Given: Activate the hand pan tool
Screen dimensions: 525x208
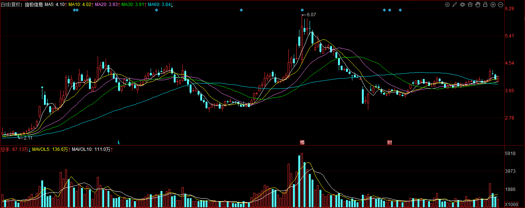Looking at the screenshot, I should tap(478, 5).
